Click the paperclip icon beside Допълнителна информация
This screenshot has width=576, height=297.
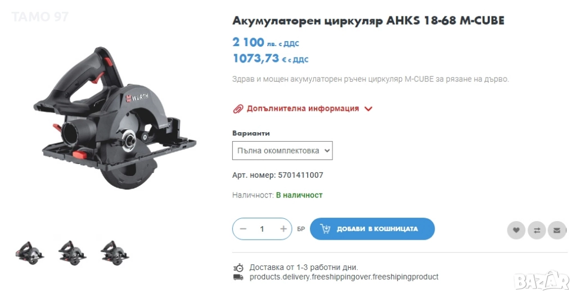point(238,109)
